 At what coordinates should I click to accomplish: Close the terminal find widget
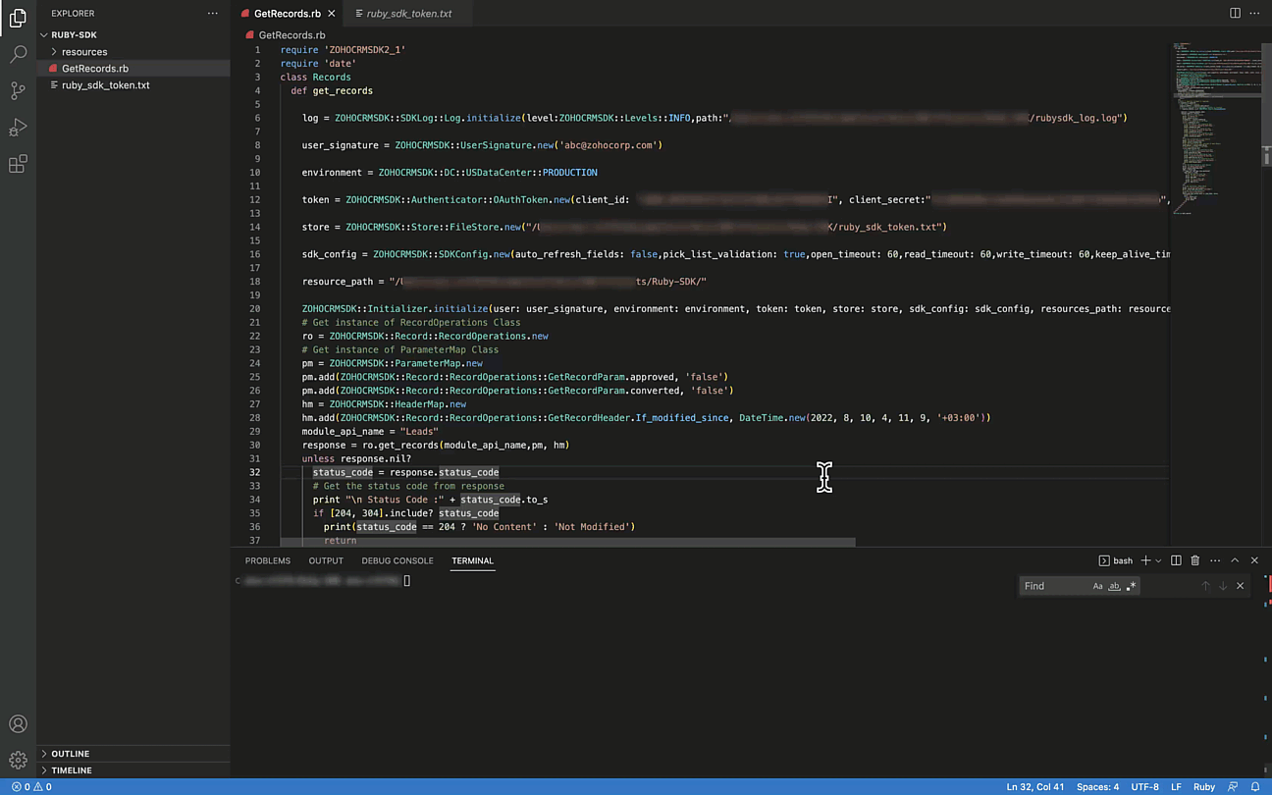coord(1240,586)
